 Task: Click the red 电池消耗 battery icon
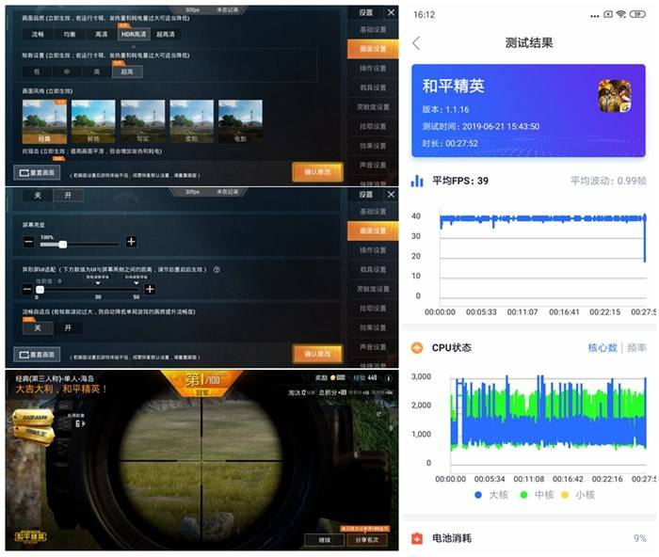417,538
